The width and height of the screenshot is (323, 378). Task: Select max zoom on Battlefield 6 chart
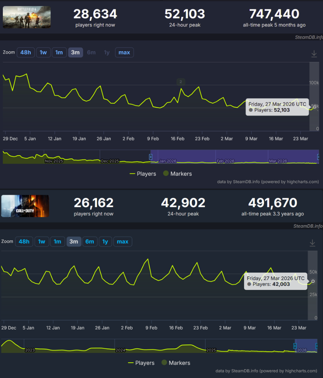[x=124, y=52]
